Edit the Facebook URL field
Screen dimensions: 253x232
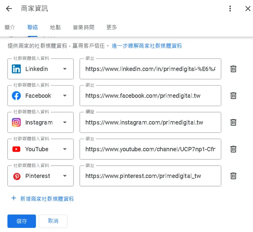[x=150, y=95]
